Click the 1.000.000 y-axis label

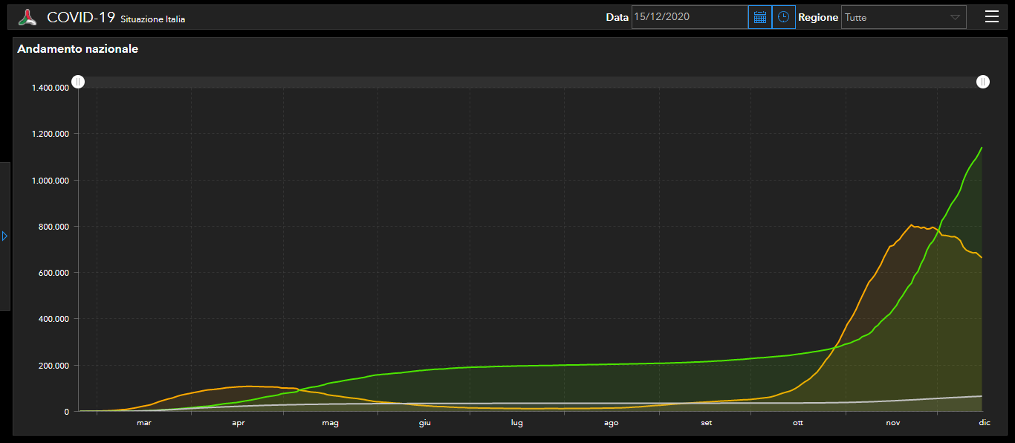click(x=50, y=181)
